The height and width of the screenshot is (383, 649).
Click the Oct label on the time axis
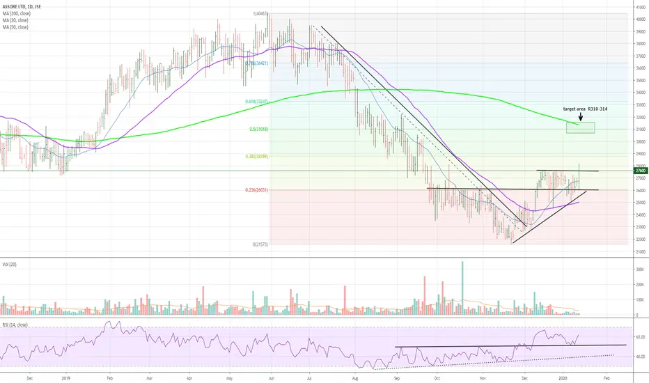(x=437, y=378)
